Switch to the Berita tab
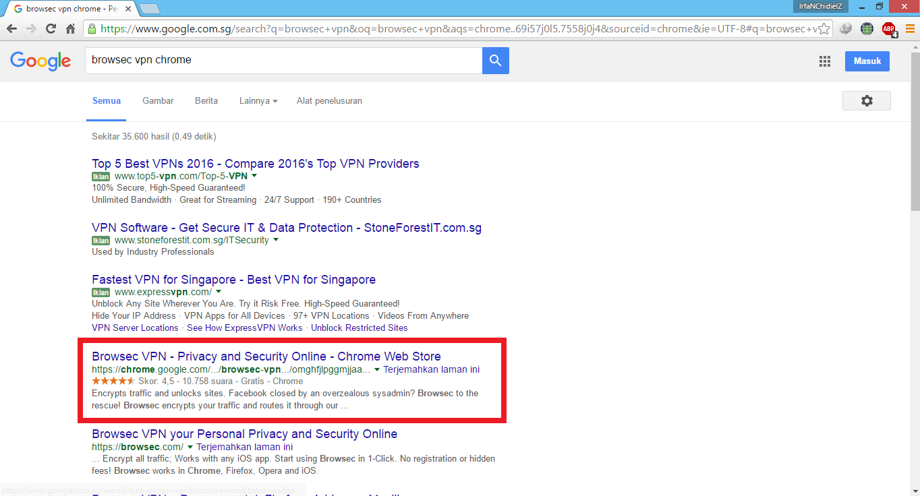This screenshot has width=920, height=496. point(206,101)
